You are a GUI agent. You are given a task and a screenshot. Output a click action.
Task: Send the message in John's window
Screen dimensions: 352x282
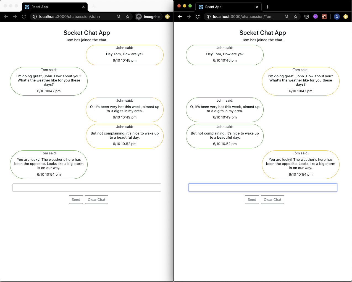76,200
